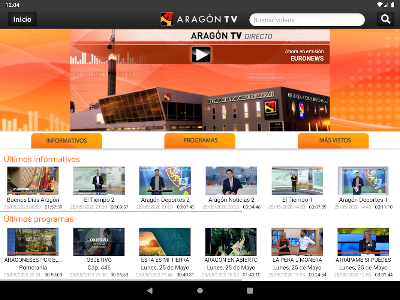This screenshot has width=400, height=300.
Task: Open Aragón Deportes 2 thumbnail
Action: [x=165, y=181]
